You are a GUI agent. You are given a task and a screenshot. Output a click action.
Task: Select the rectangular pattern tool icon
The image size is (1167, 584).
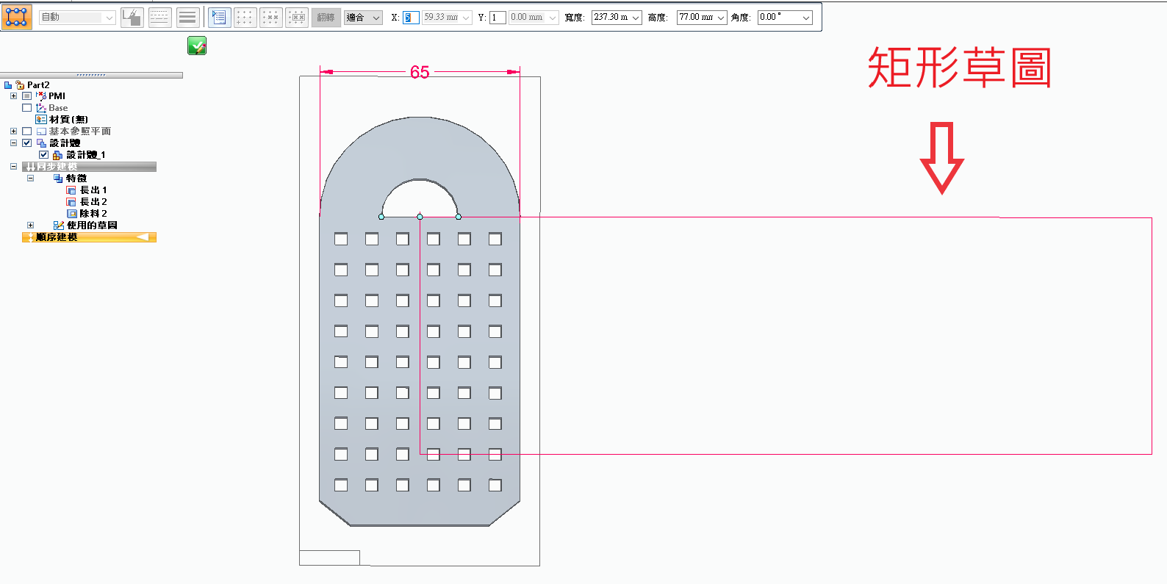tap(16, 17)
